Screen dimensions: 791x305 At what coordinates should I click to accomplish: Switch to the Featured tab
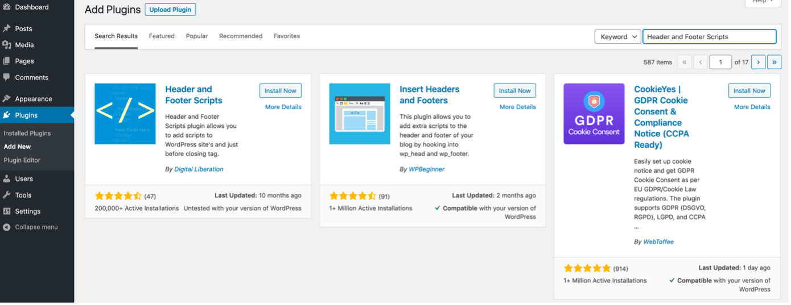coord(162,36)
